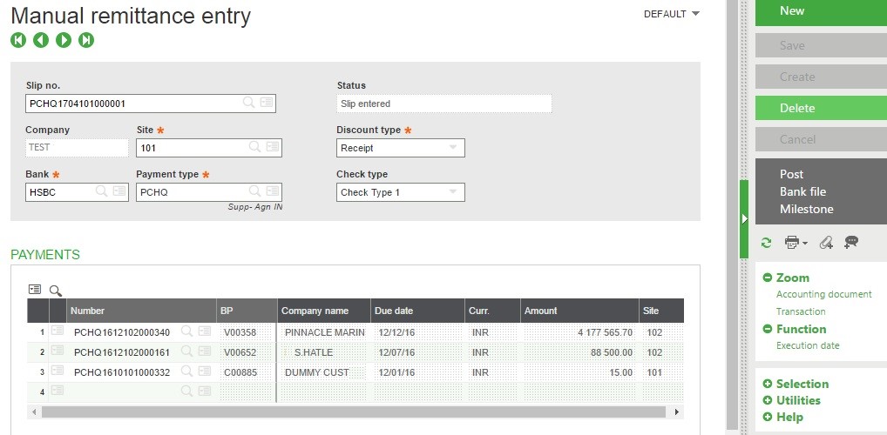
Task: Go to previous record navigation icon
Action: point(41,40)
